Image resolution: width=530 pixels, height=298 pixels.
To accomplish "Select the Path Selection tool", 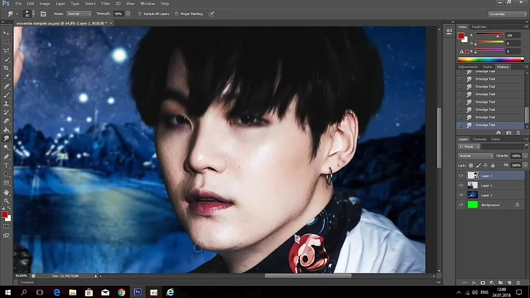I will [x=6, y=174].
